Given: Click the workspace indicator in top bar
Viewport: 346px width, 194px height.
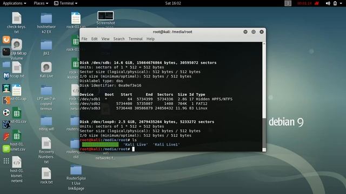Looking at the screenshot, I should point(288,3).
